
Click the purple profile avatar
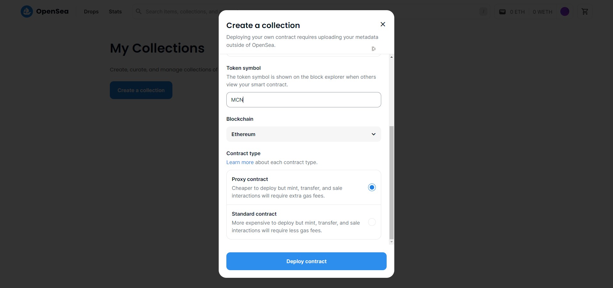tap(565, 11)
